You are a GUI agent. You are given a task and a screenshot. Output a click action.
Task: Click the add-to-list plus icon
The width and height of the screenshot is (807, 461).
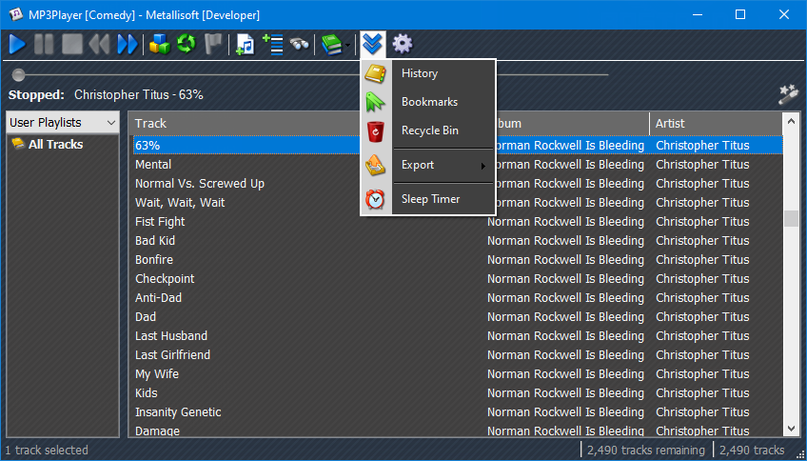coord(273,44)
